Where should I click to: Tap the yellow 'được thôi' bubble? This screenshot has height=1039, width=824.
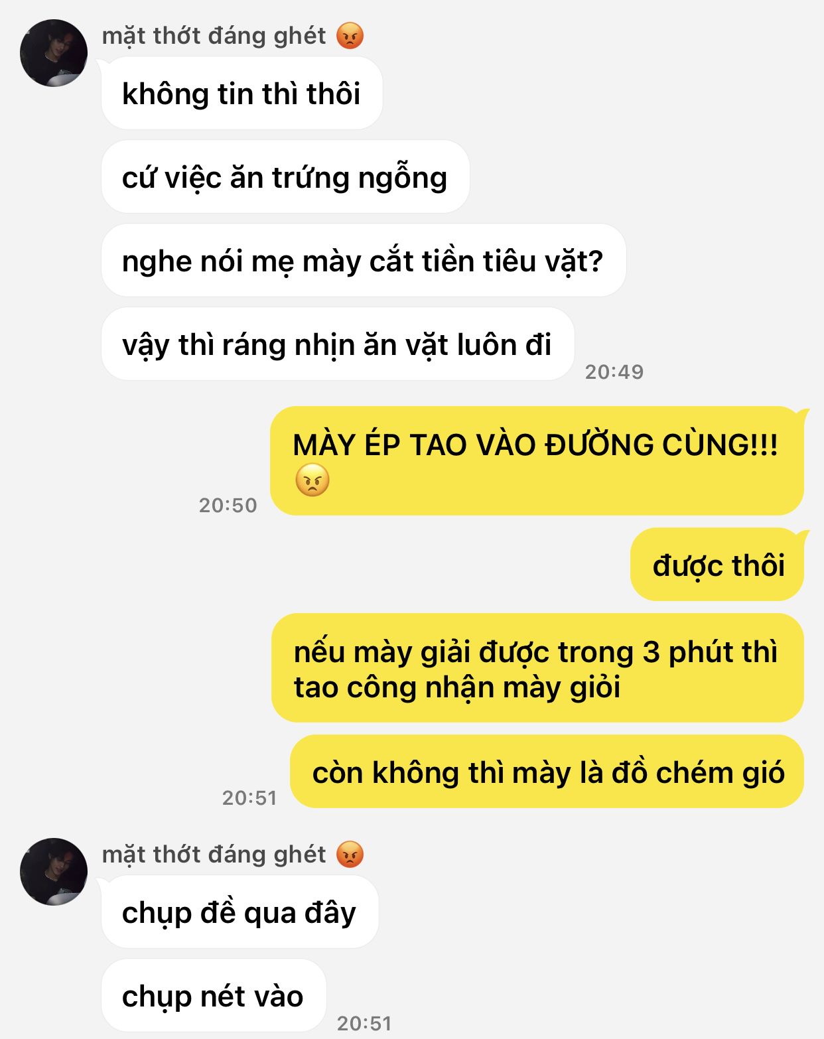717,565
